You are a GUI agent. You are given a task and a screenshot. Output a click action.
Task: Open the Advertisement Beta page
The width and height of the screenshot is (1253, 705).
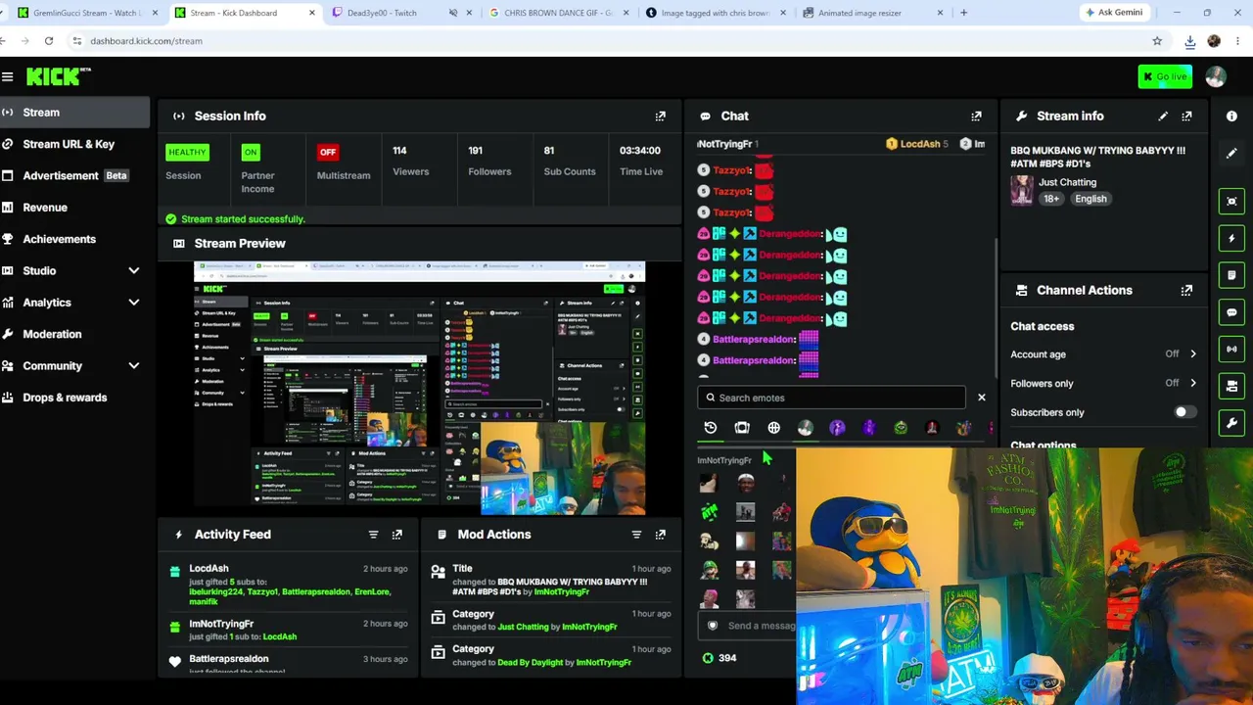tap(75, 176)
